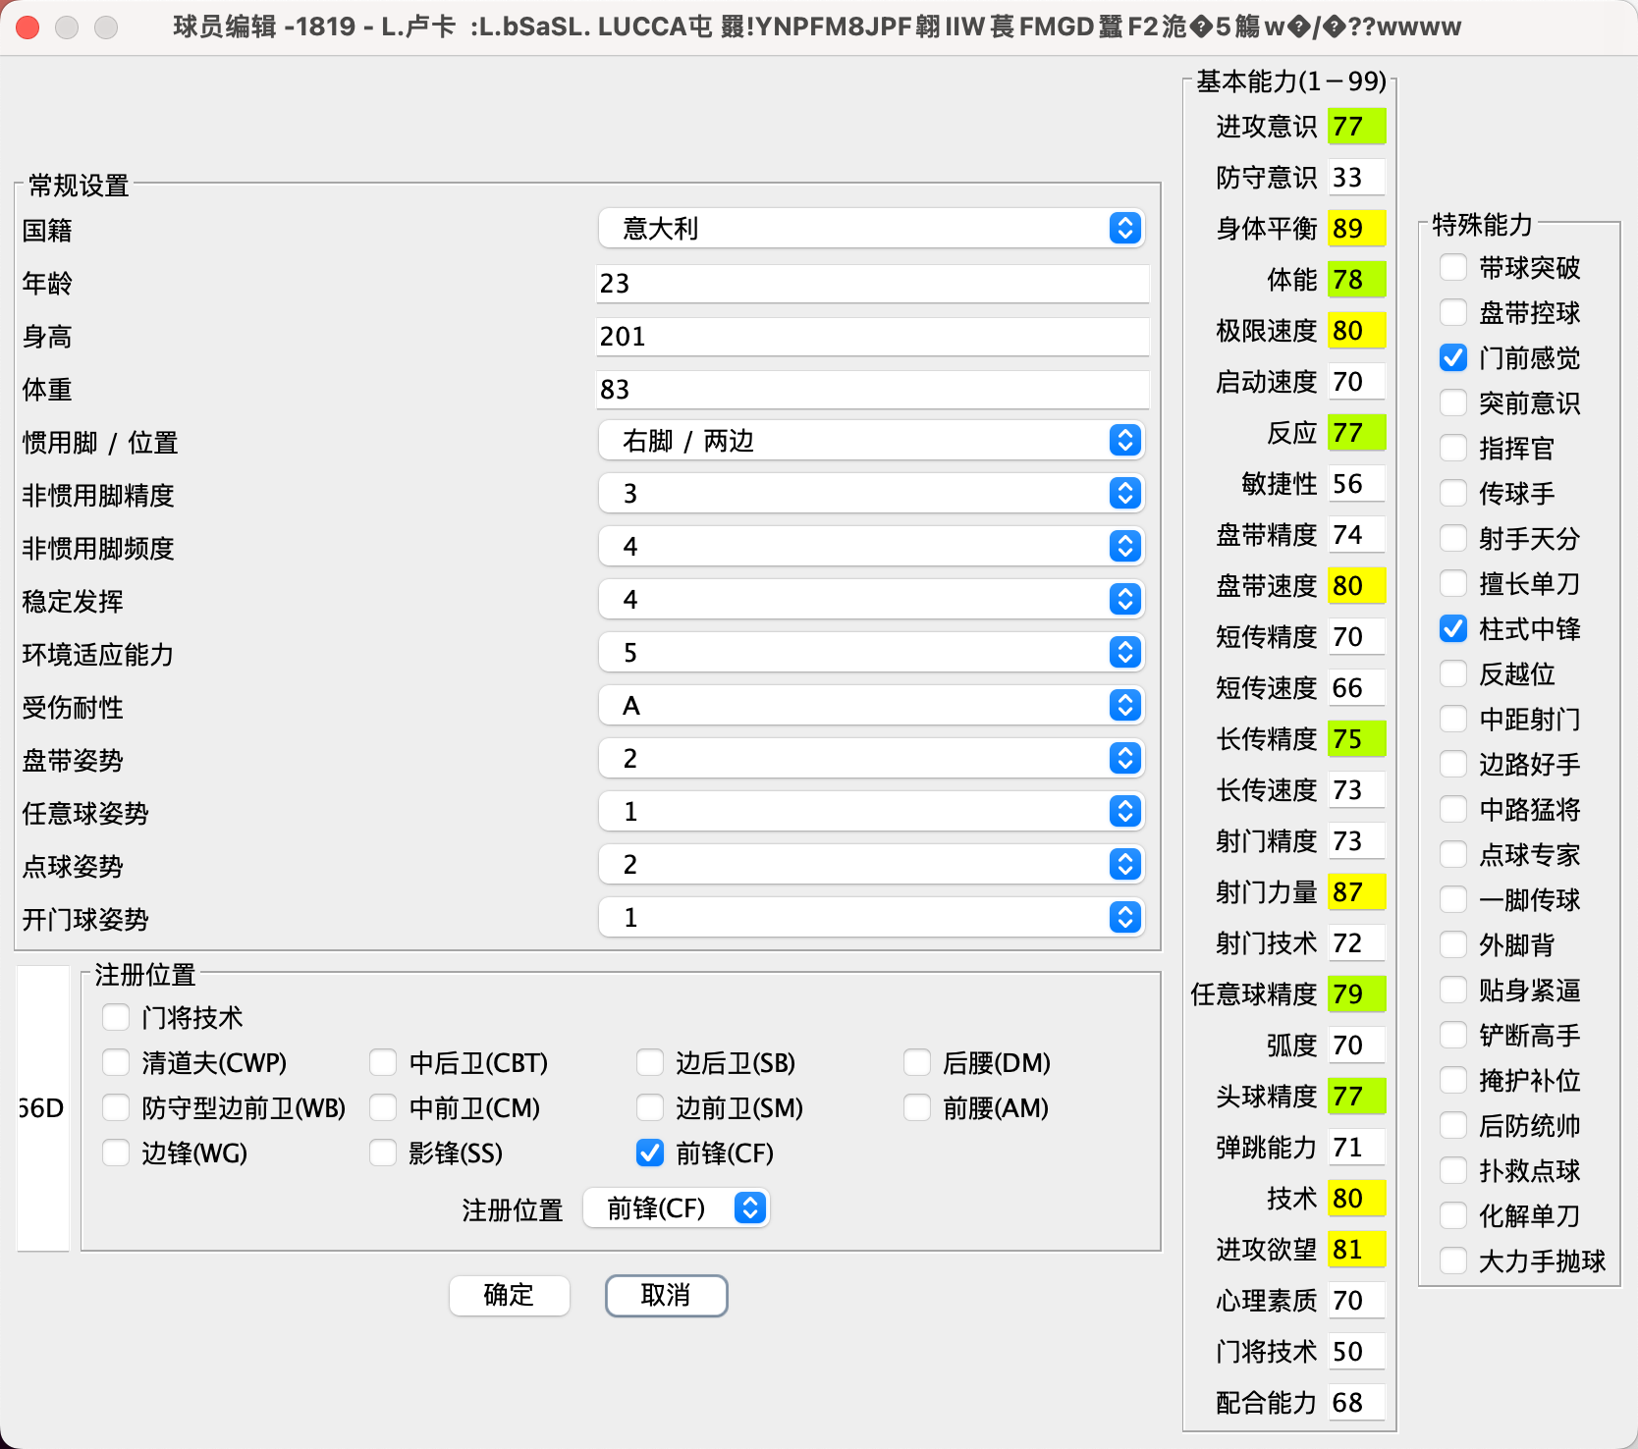1638x1449 pixels.
Task: Expand the 非惯用脚精度 dropdown
Action: click(871, 494)
